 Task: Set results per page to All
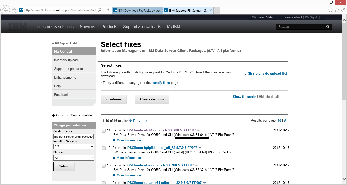[x=286, y=121]
